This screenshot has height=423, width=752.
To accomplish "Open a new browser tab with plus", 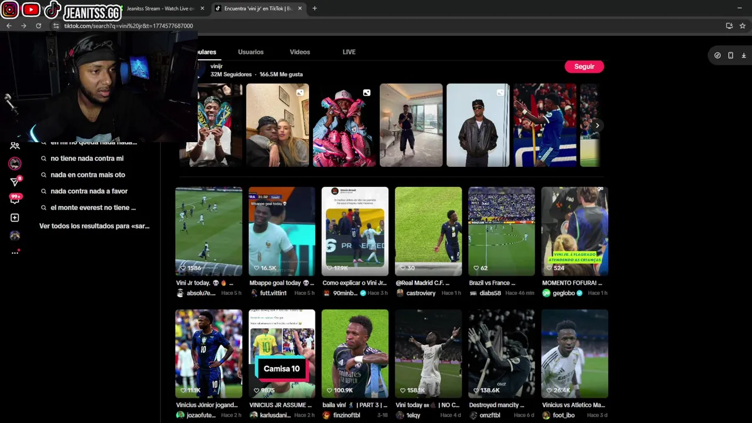I will [314, 8].
